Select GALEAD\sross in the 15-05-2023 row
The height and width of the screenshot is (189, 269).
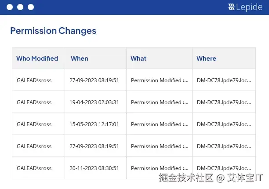[x=34, y=124]
